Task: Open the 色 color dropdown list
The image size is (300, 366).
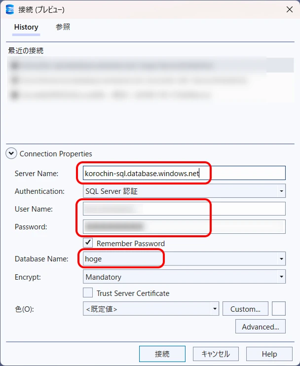Action: pyautogui.click(x=215, y=309)
